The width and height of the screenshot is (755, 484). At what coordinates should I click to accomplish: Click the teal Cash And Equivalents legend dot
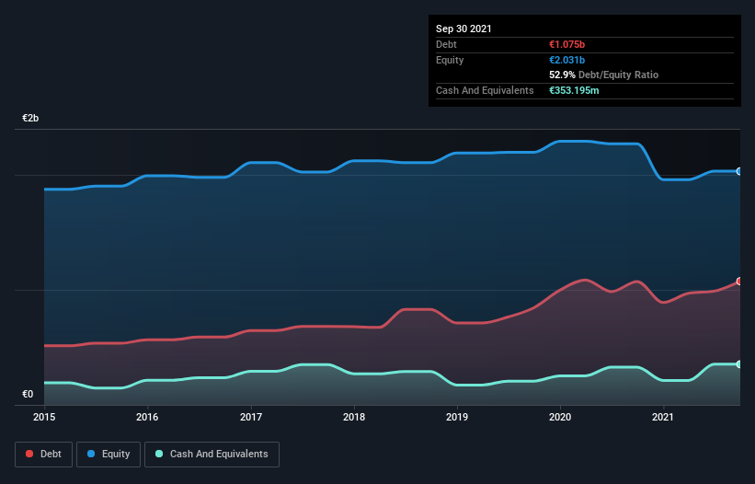(x=159, y=454)
